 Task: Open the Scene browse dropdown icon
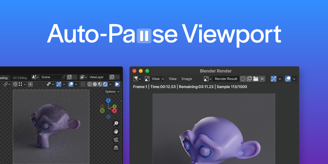(36, 77)
